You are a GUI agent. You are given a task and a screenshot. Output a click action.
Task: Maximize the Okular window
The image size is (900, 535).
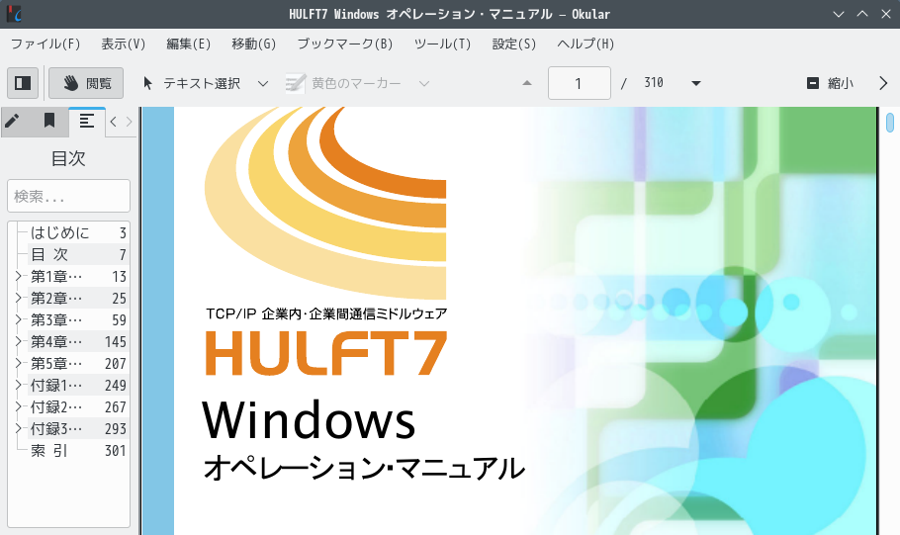point(862,14)
